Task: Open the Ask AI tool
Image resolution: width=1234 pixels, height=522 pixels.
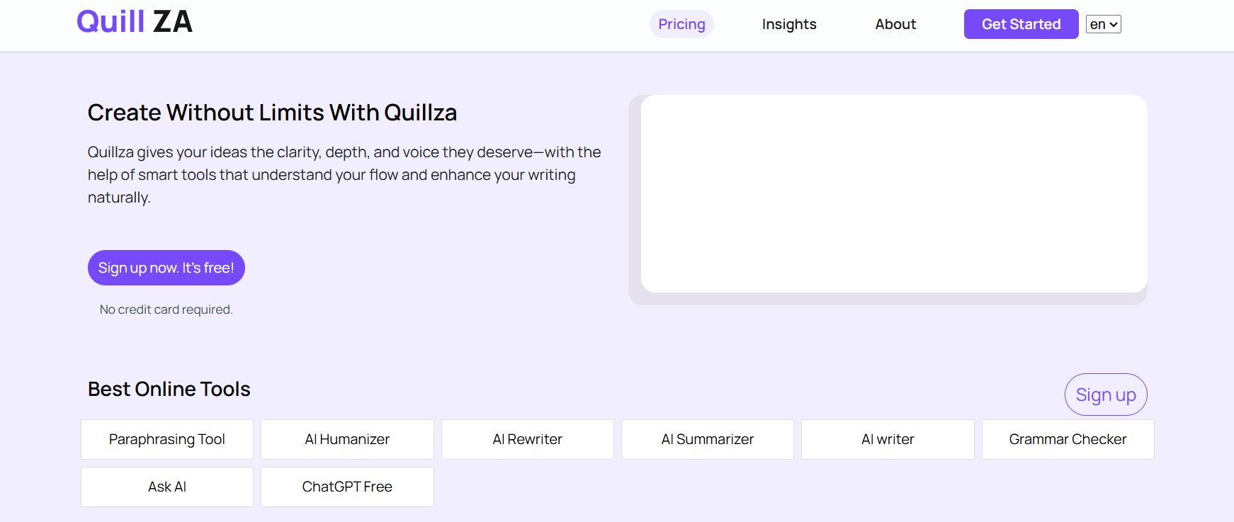Action: [167, 487]
